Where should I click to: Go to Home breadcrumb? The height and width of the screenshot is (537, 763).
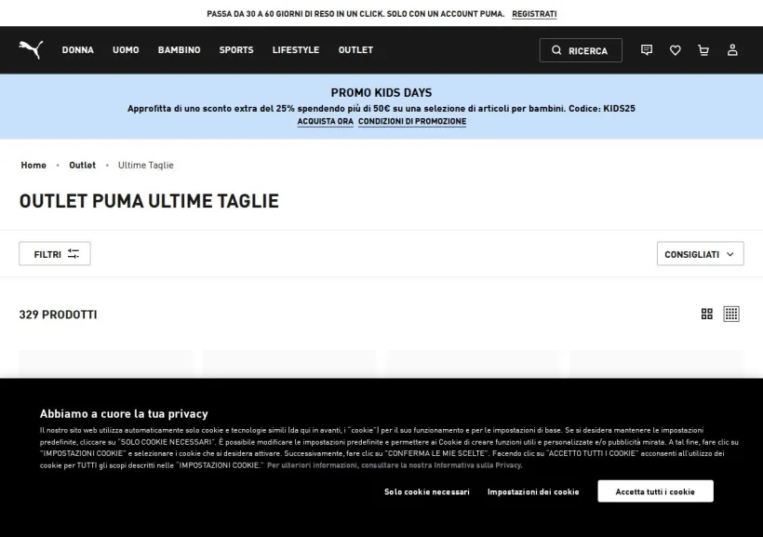click(33, 165)
